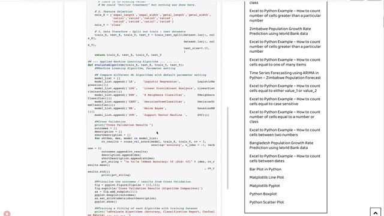Click the 'Support Vector Machine' model append line
This screenshot has height=216, width=384.
click(x=152, y=115)
